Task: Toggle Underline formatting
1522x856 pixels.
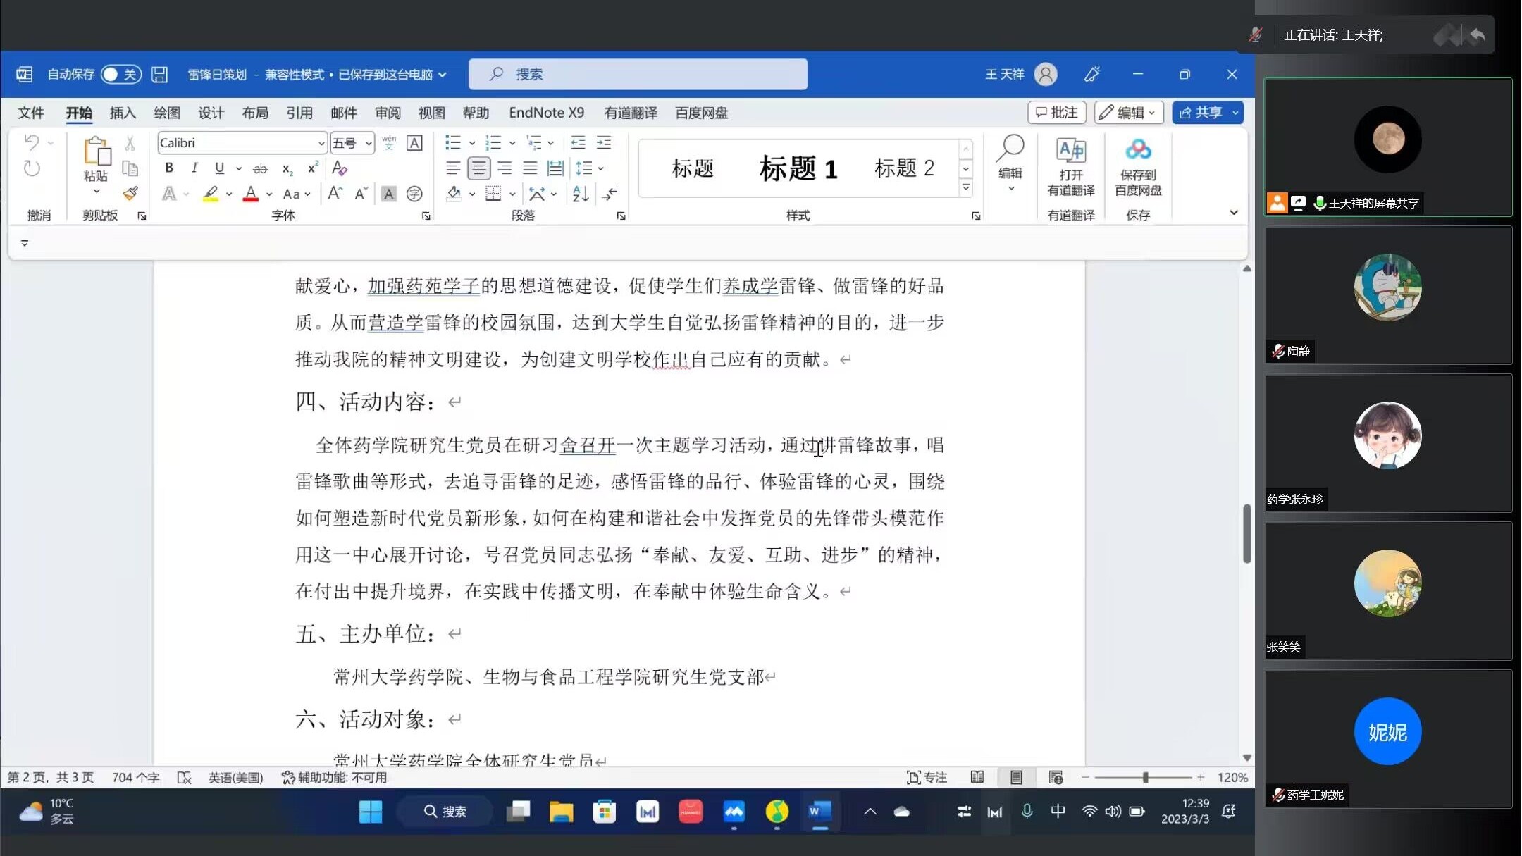Action: pyautogui.click(x=220, y=168)
